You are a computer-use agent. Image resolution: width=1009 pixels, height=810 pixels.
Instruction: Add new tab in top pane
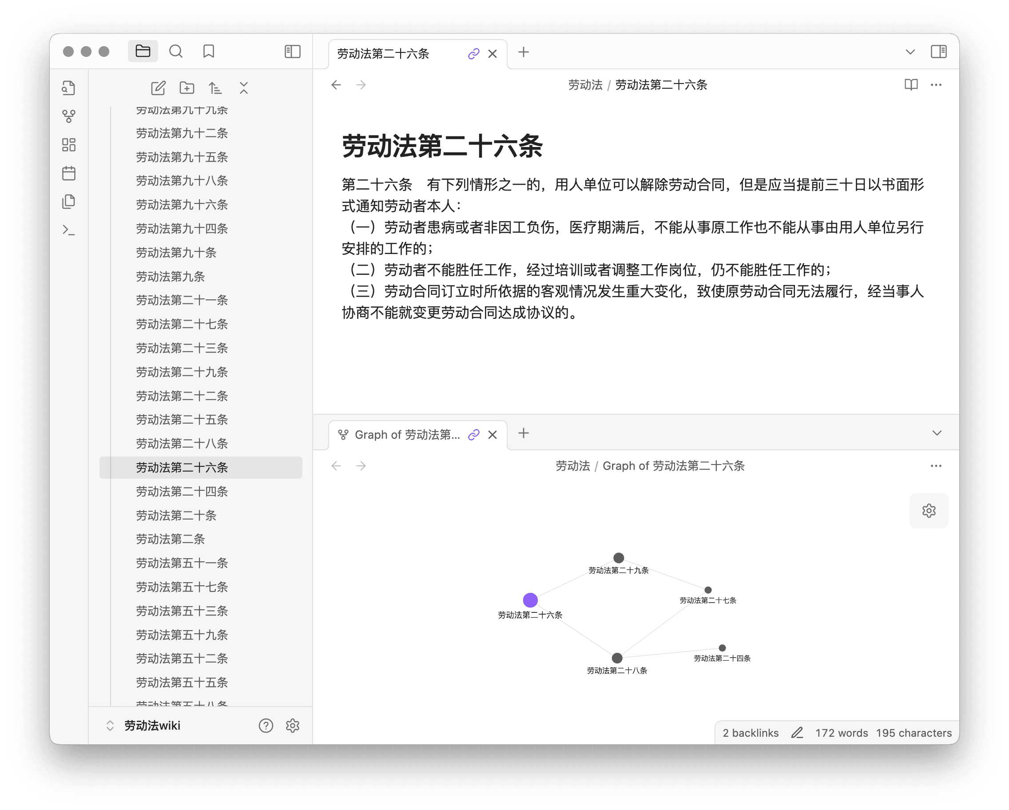pos(524,52)
